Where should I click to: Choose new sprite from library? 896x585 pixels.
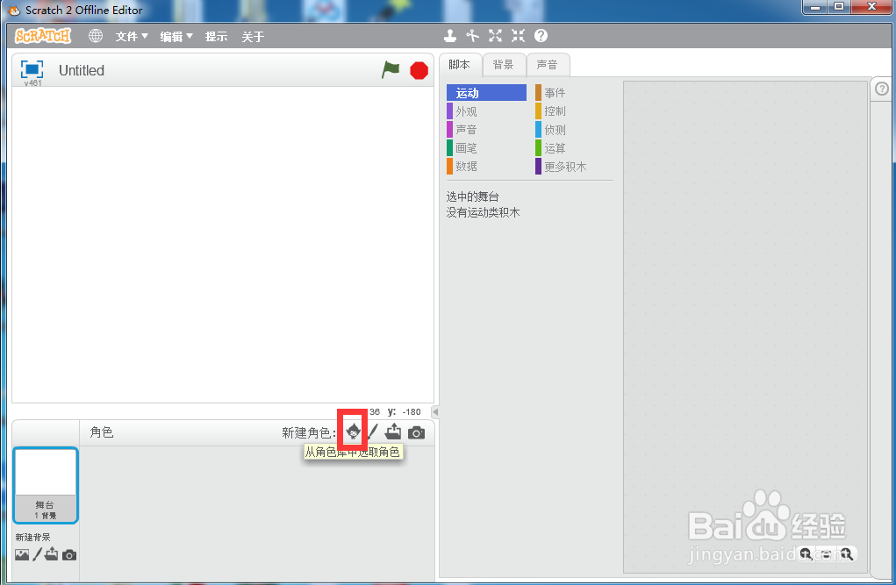(353, 432)
